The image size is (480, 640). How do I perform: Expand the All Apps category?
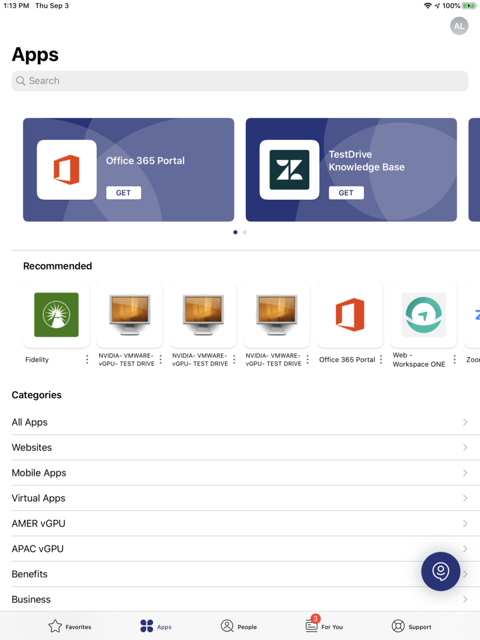pos(240,422)
